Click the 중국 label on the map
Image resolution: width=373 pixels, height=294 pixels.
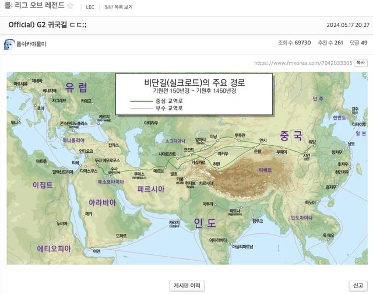[290, 136]
